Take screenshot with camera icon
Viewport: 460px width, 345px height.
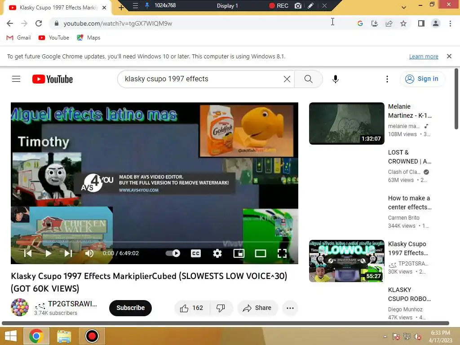298,5
